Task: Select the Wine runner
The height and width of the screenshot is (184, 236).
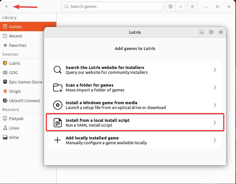Action: pyautogui.click(x=14, y=137)
